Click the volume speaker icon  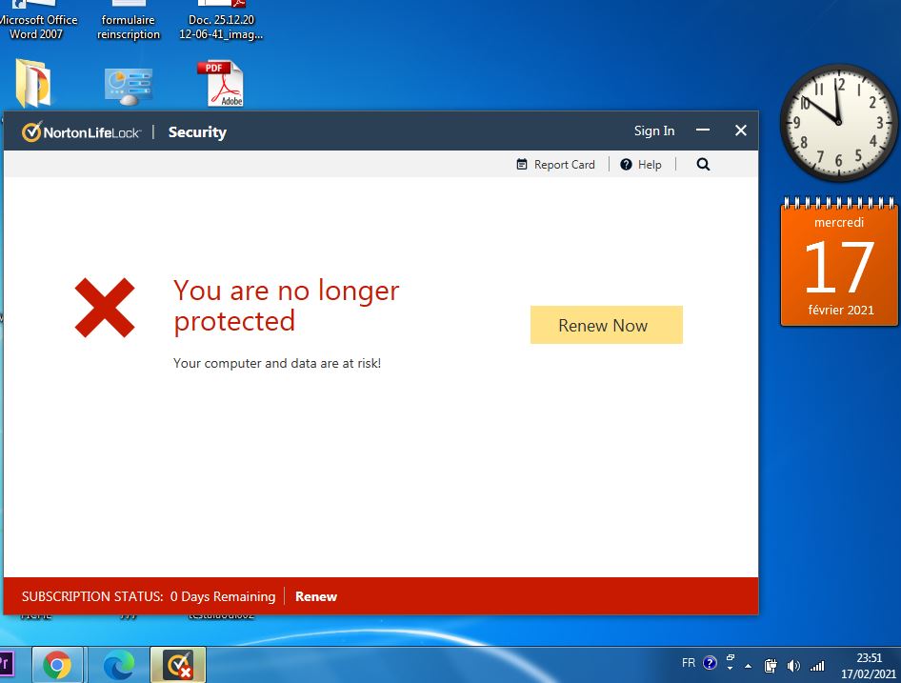point(793,666)
